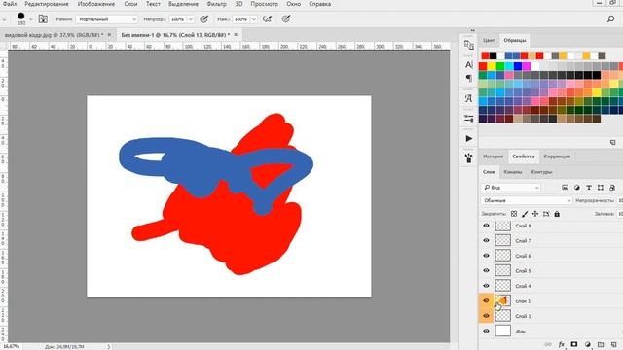This screenshot has height=350, width=623.
Task: Switch to the Цвет tab
Action: point(489,40)
